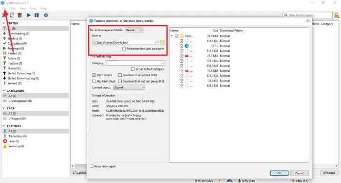Select Uncategorized (0) category
This screenshot has height=183, width=341.
(20, 101)
